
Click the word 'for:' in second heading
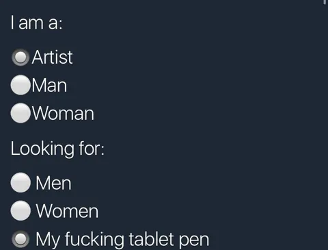coord(92,148)
